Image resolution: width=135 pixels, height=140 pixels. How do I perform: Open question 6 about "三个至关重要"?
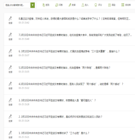click(69, 51)
